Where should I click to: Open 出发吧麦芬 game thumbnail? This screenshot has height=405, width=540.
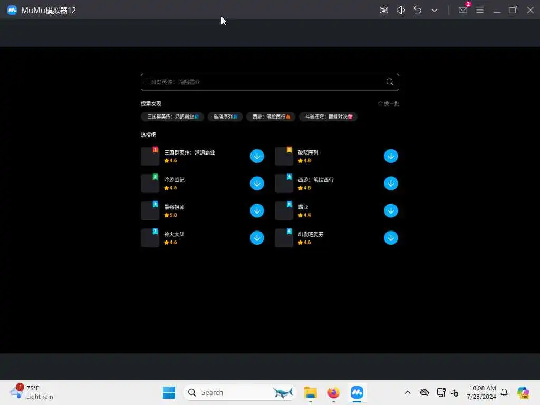(284, 238)
